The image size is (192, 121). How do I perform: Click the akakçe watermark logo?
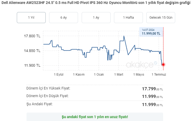click(x=142, y=64)
